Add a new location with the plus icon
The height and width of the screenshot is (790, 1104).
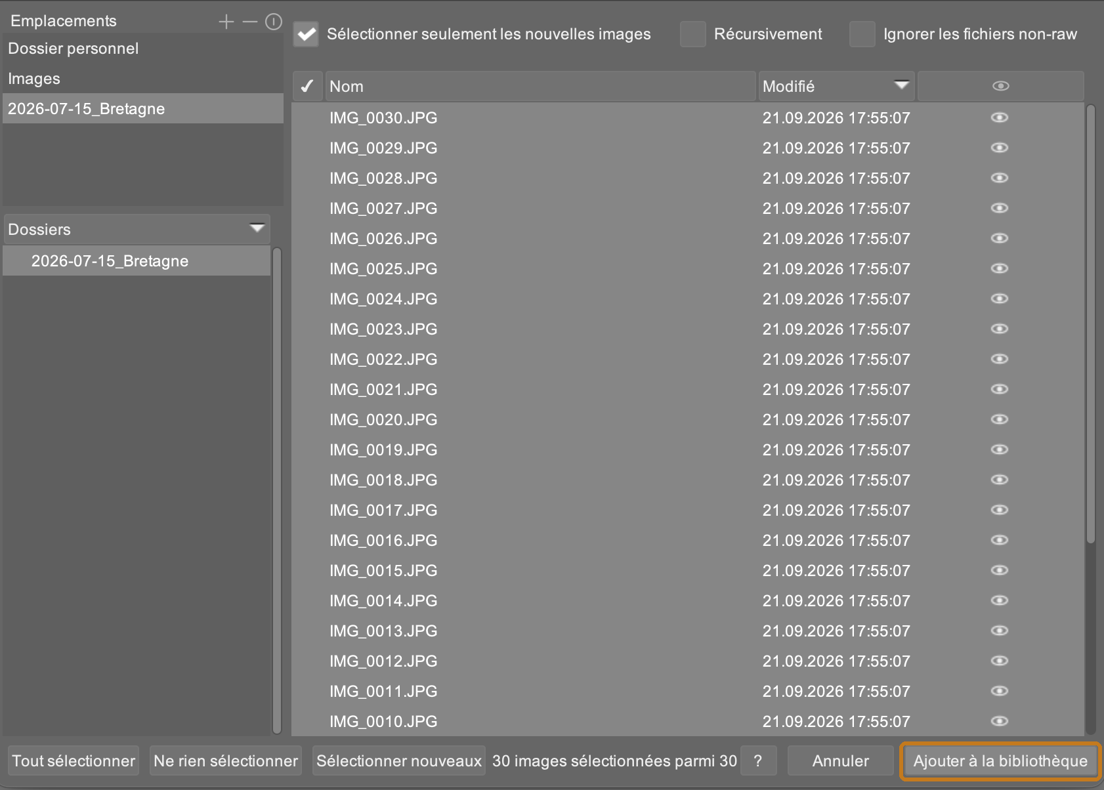pyautogui.click(x=226, y=22)
